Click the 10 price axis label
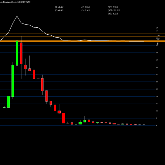Screen dimensions: 165x165 tap(157, 111)
